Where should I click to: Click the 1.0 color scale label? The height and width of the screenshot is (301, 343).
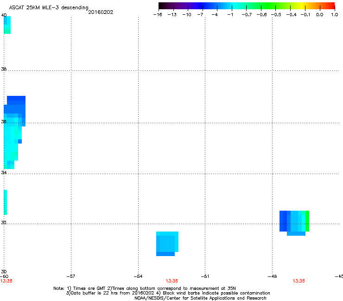click(x=335, y=15)
